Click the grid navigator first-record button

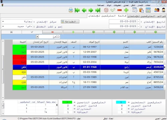pos(94,32)
